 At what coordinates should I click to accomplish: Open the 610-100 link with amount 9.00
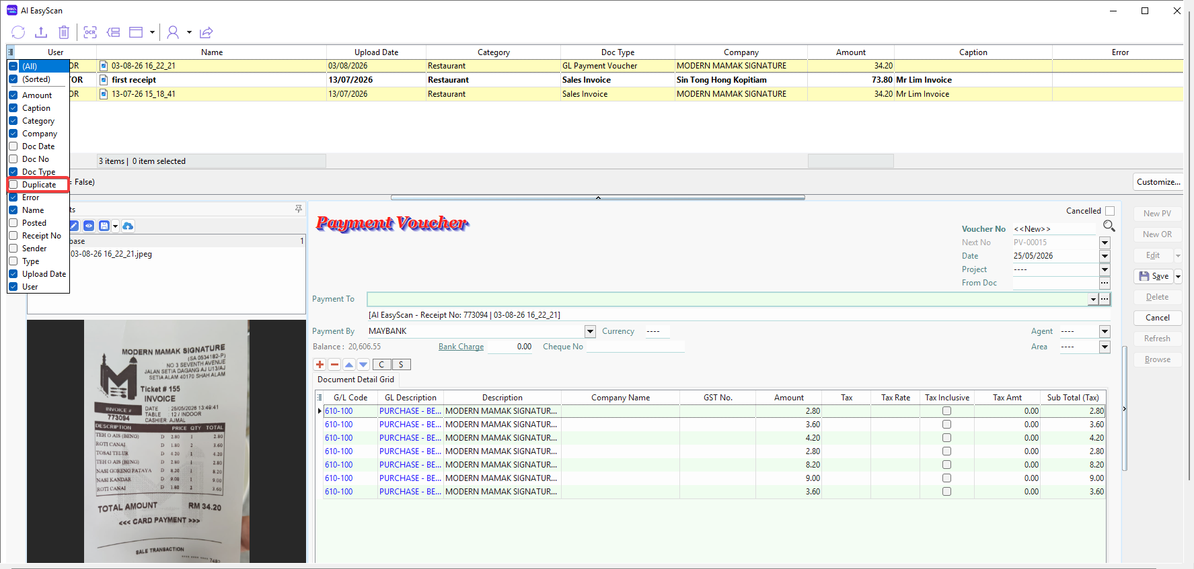(338, 478)
